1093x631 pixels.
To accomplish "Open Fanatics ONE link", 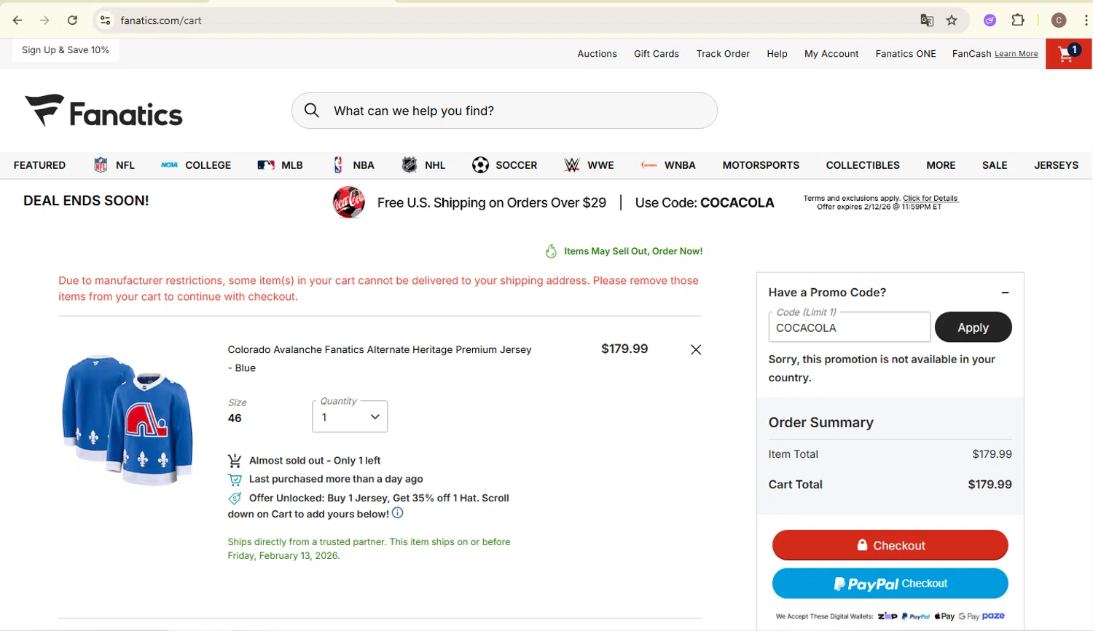I will click(x=906, y=54).
